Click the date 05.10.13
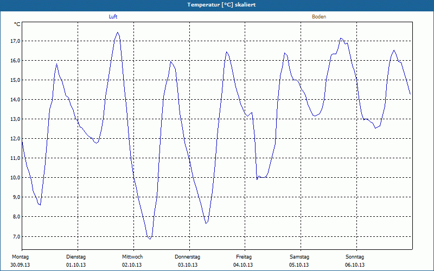 click(x=299, y=265)
